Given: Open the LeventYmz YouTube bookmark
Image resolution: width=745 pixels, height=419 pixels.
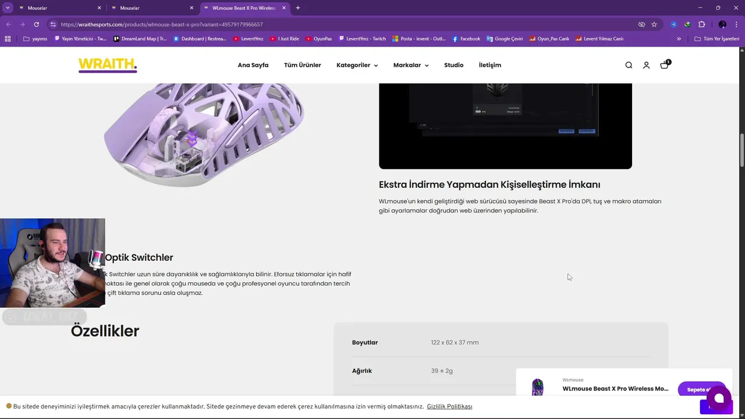Looking at the screenshot, I should click(248, 39).
